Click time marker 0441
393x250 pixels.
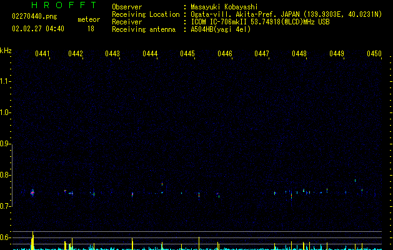coord(42,54)
